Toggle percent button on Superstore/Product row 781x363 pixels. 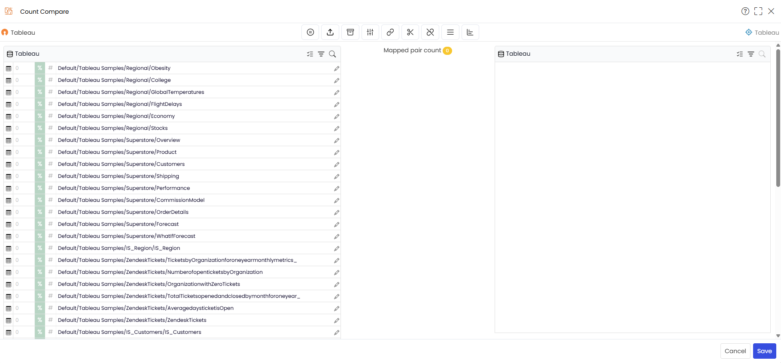click(x=40, y=152)
